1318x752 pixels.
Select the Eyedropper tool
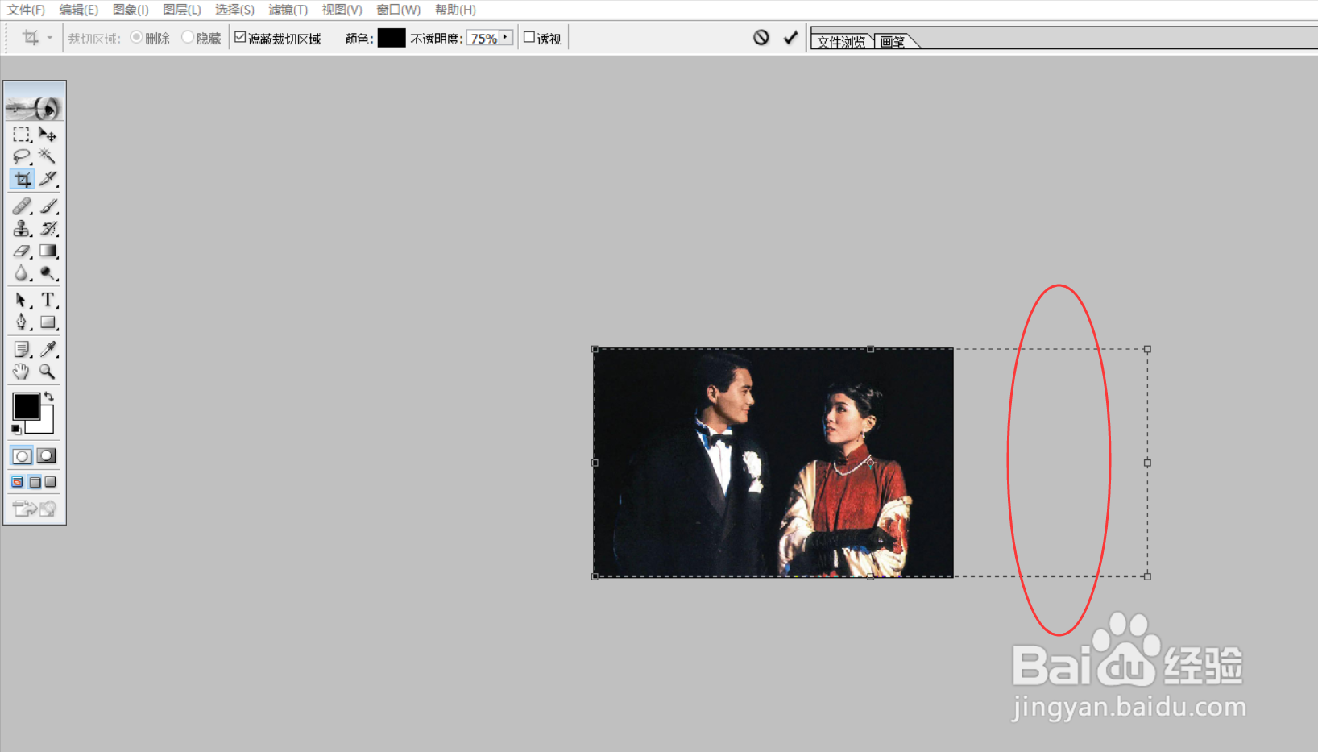coord(48,350)
